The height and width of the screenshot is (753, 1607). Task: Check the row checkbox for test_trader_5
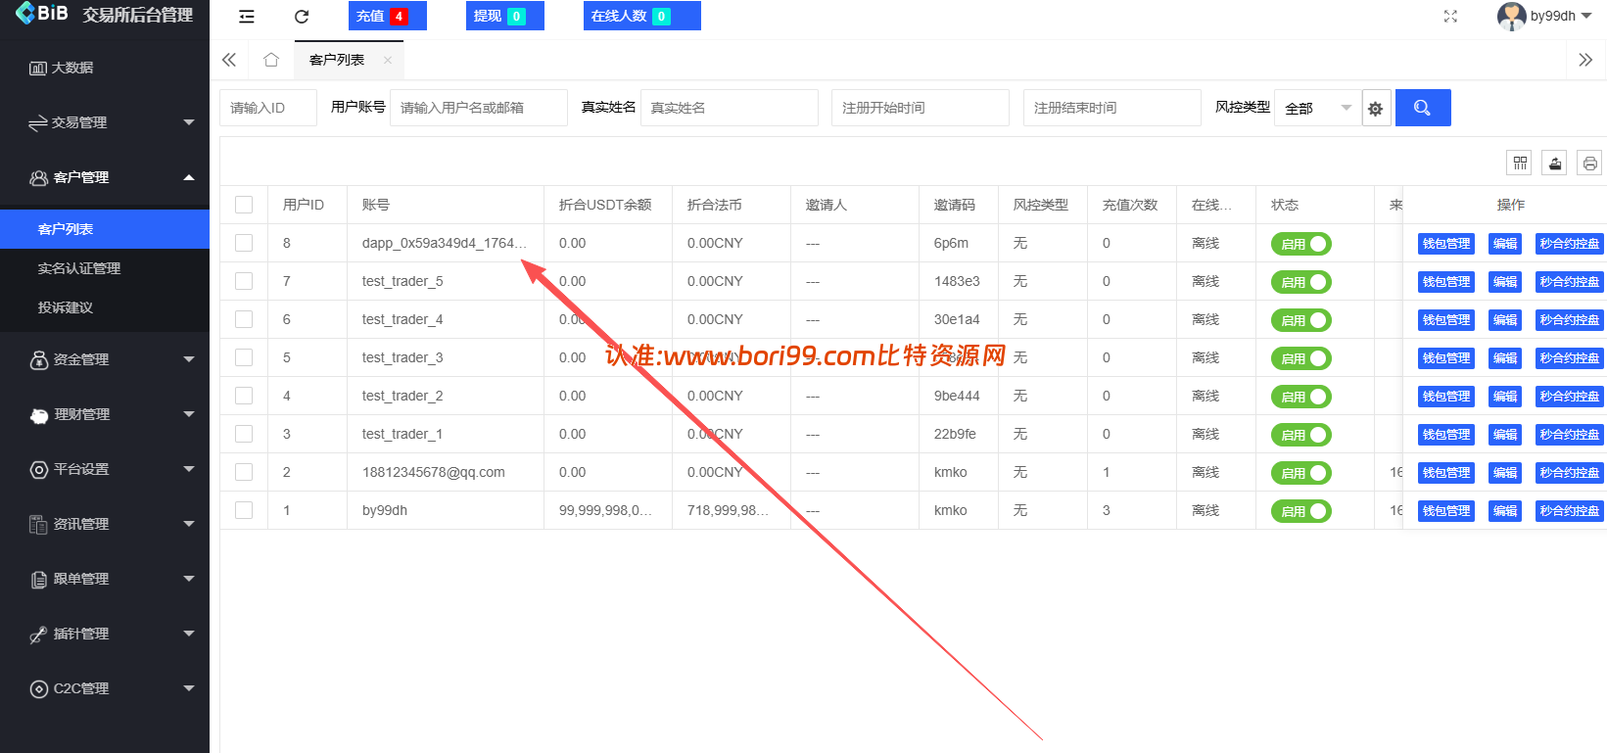244,281
